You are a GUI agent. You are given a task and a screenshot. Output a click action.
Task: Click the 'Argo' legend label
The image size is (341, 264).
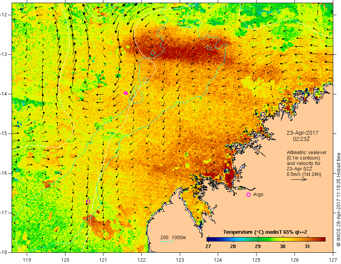(258, 195)
